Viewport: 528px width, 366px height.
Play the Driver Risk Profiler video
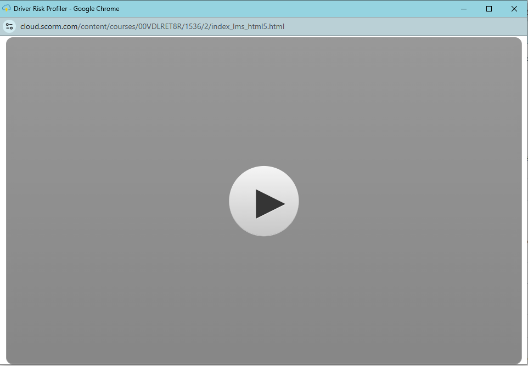pos(263,201)
